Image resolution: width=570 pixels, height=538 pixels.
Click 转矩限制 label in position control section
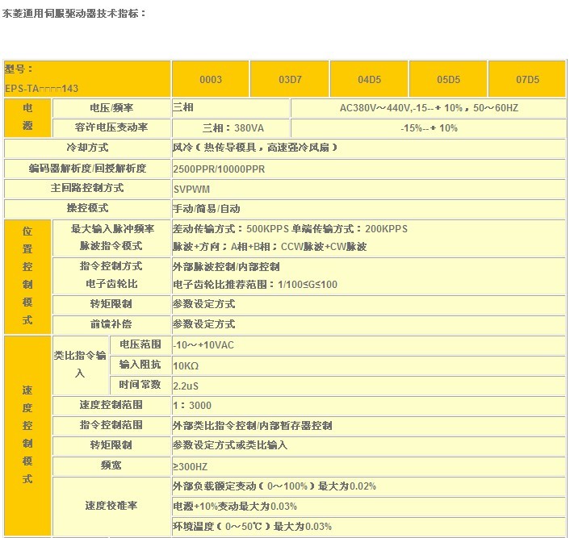tap(111, 304)
